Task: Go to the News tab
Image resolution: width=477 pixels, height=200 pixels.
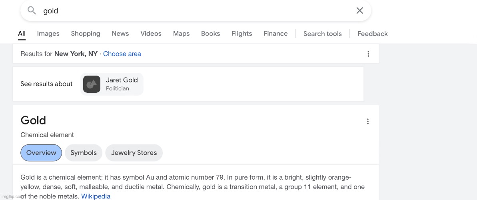Action: coord(120,34)
